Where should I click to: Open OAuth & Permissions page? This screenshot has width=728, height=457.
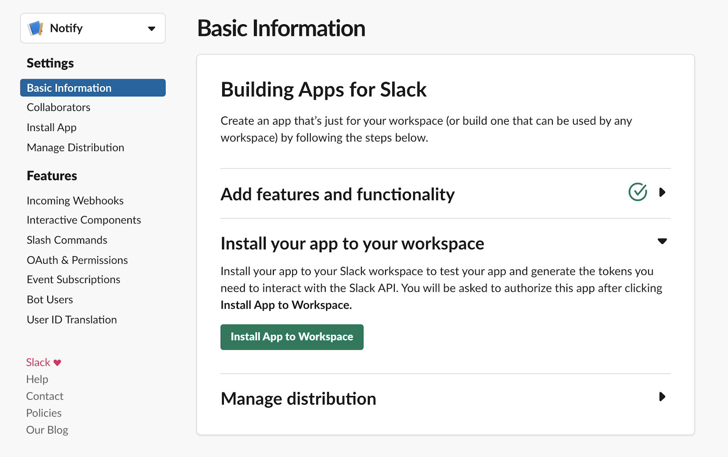(77, 260)
